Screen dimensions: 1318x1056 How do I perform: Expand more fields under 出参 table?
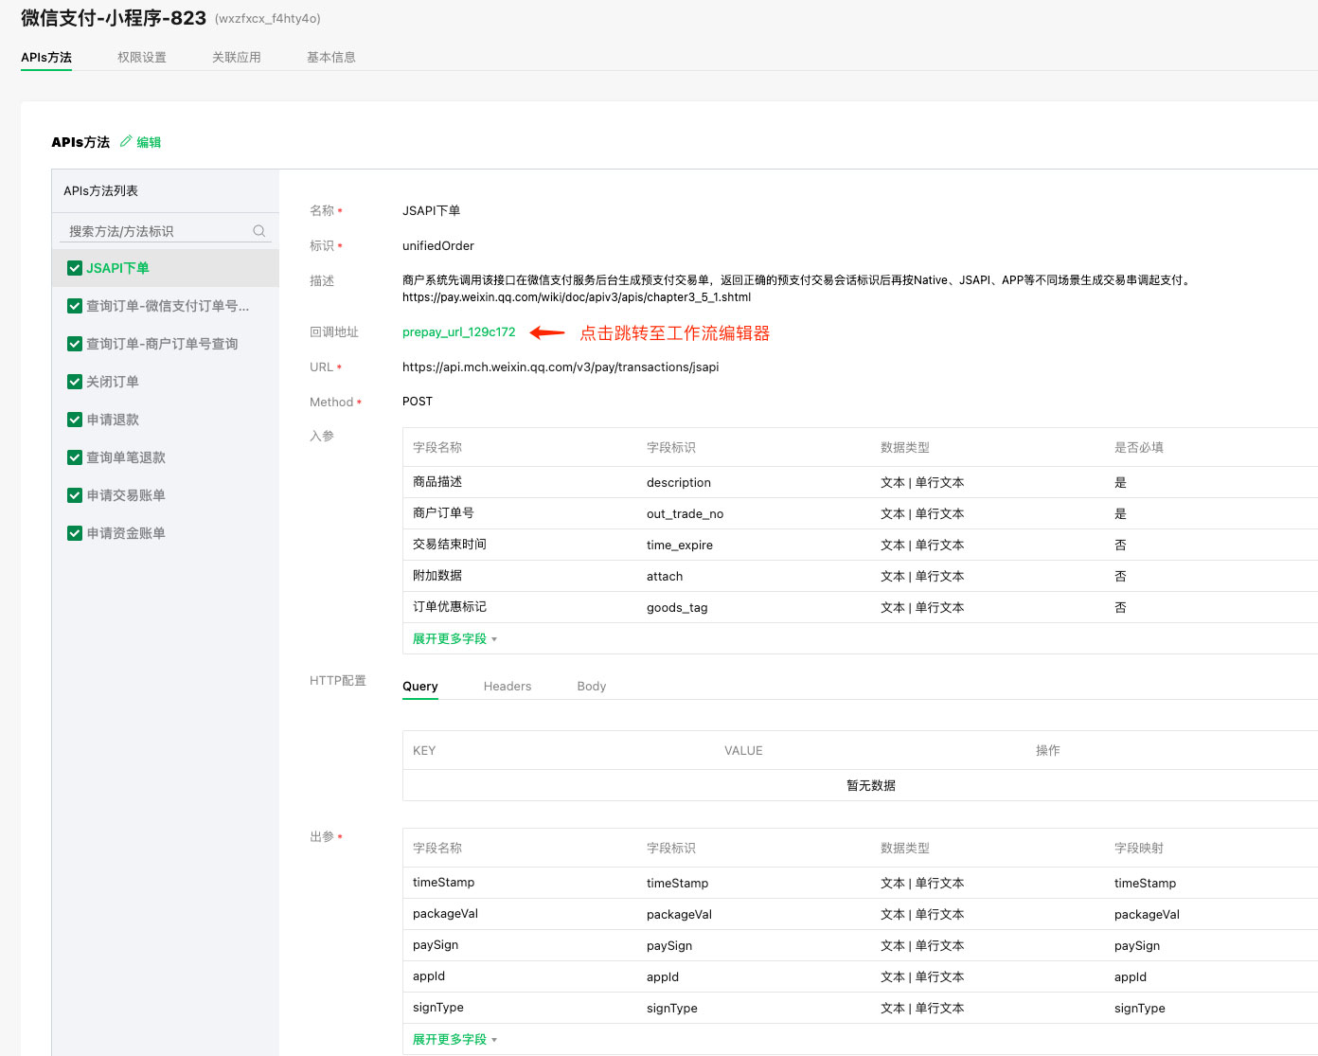(x=454, y=1040)
